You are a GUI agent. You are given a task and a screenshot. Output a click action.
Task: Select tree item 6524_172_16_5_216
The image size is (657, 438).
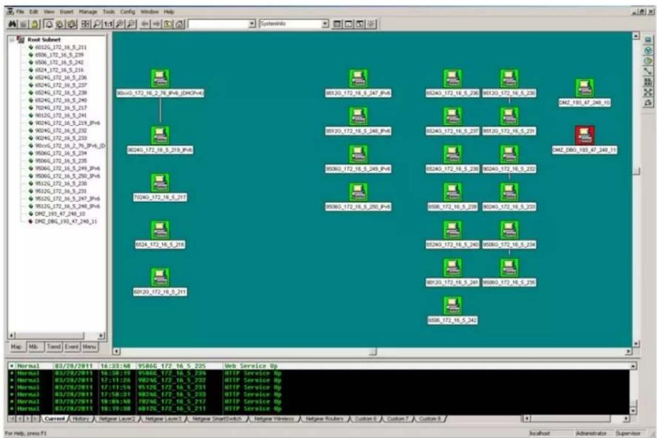(x=59, y=70)
